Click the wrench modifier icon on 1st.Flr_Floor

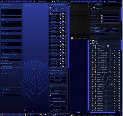(x=110, y=50)
